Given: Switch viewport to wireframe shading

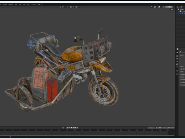Looking at the screenshot, I should point(166,7).
